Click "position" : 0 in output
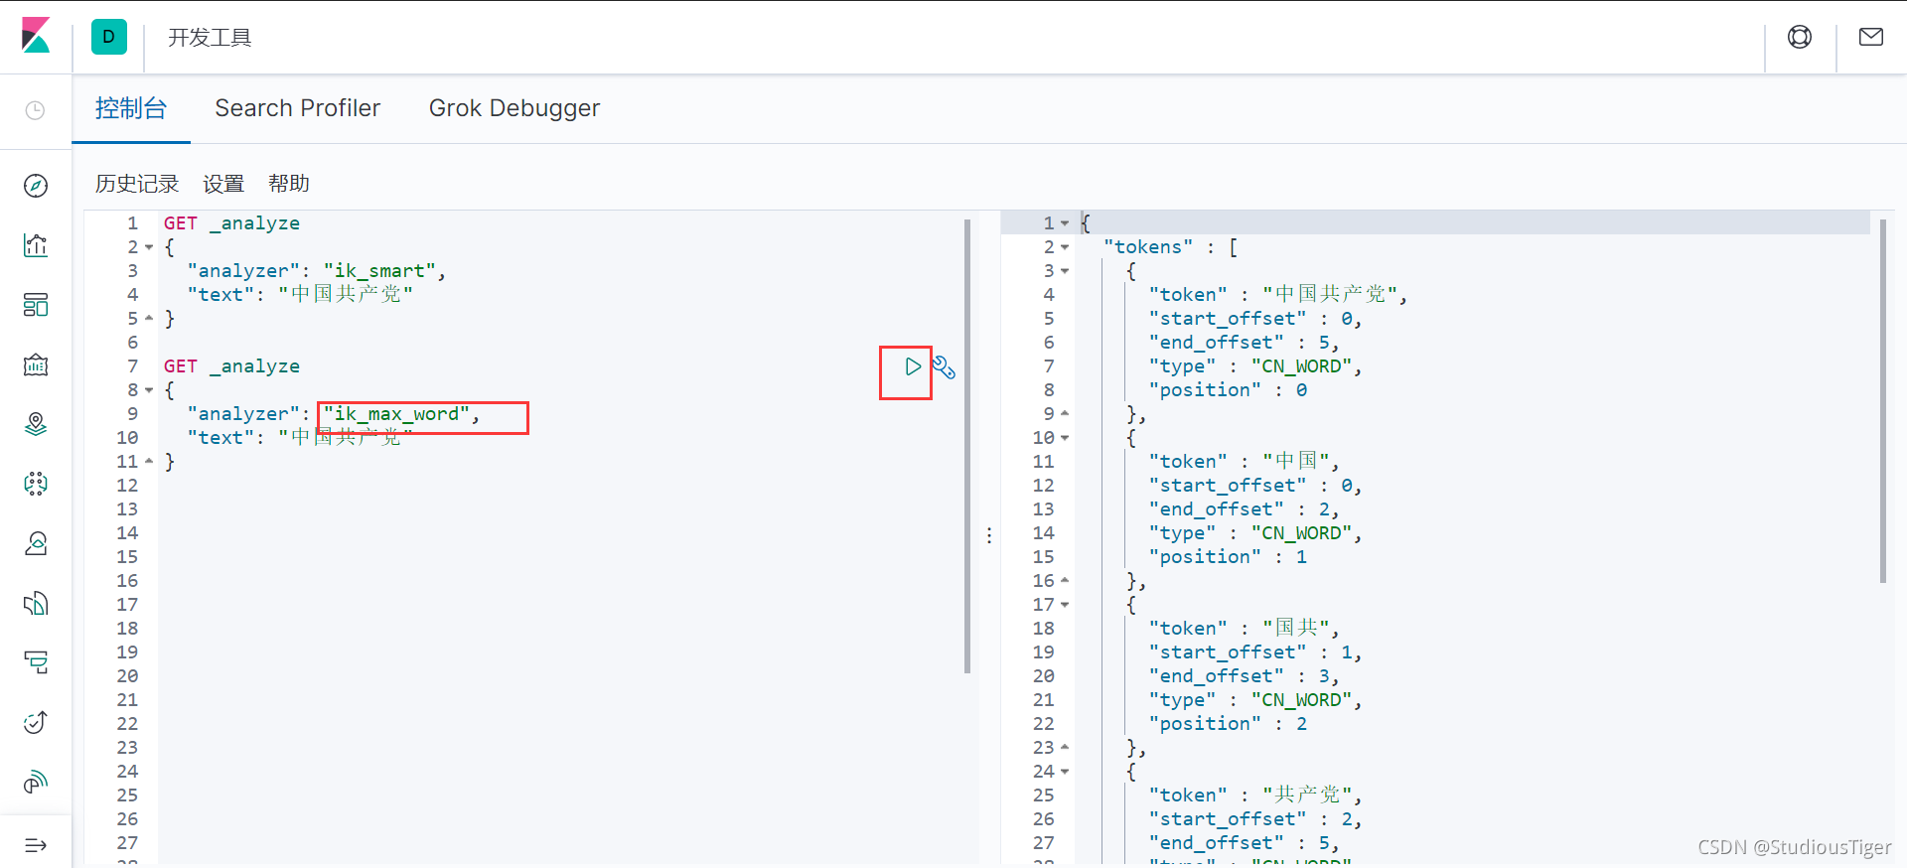1907x868 pixels. point(1228,390)
